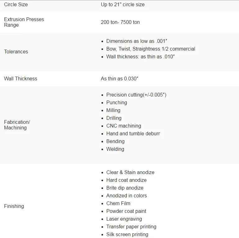Screen dimensions: 239x238
Task: Select the Precision cutting list item
Action: point(136,95)
